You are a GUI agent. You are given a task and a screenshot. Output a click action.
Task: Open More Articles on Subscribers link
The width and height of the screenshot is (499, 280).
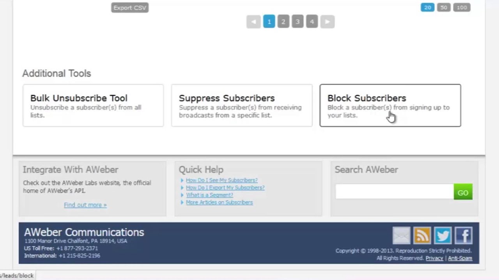pyautogui.click(x=219, y=202)
